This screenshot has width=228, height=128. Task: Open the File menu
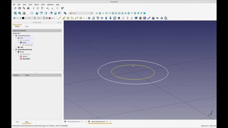coord(14,5)
